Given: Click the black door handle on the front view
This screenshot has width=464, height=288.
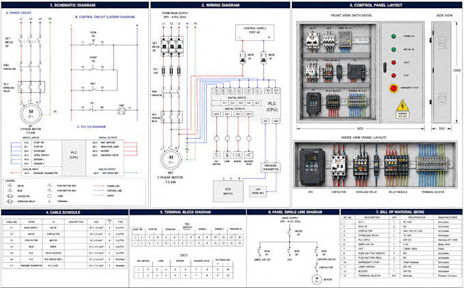Looking at the screenshot, I should (x=385, y=67).
